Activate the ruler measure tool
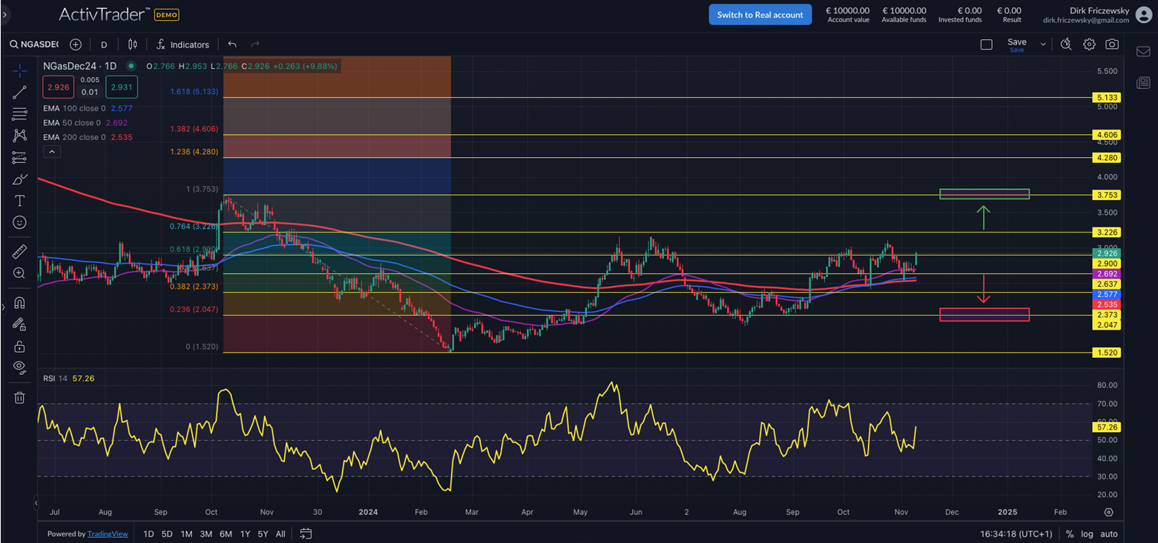This screenshot has width=1158, height=543. point(19,252)
